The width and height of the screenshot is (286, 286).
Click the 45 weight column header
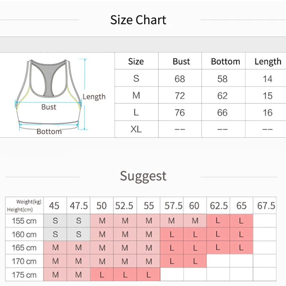pyautogui.click(x=54, y=206)
